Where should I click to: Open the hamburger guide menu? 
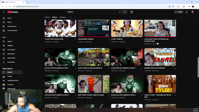(4, 12)
